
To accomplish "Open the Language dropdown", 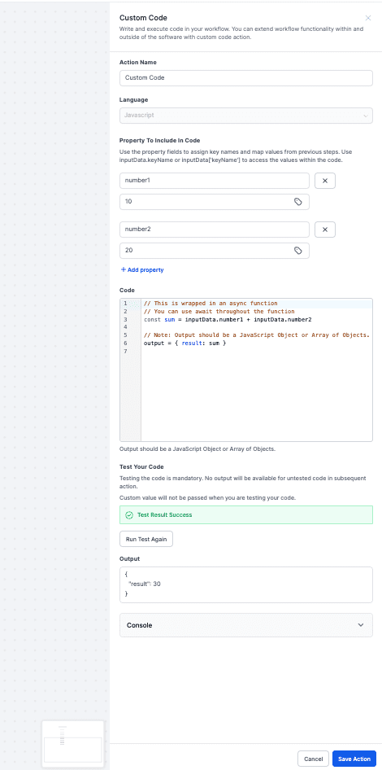I will [246, 116].
